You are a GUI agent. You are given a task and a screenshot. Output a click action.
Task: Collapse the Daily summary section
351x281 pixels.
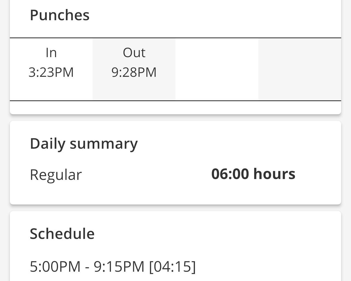point(84,143)
